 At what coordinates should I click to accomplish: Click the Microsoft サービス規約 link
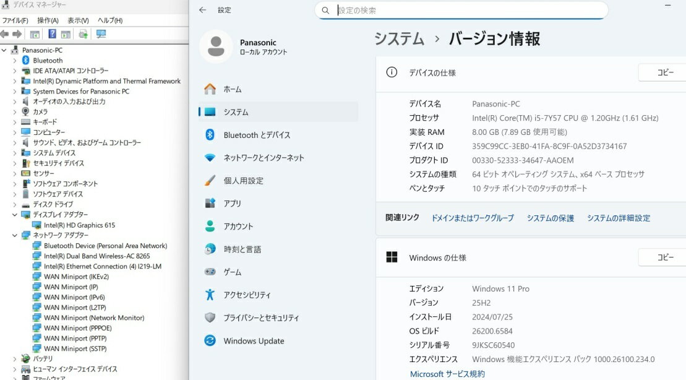(447, 374)
